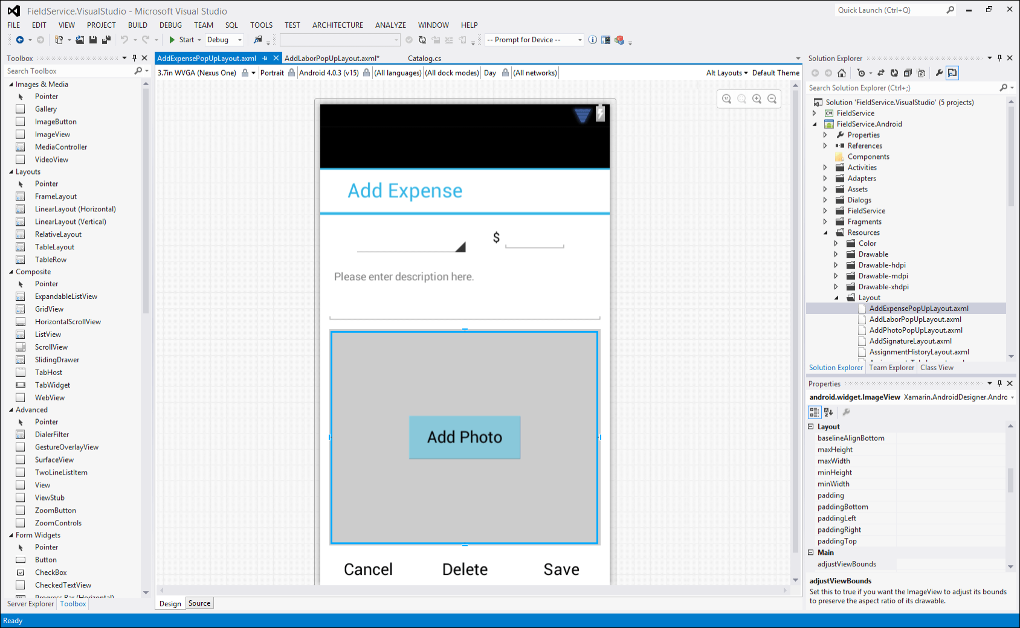Toggle Categorized view in Properties panel
This screenshot has height=628, width=1020.
815,412
